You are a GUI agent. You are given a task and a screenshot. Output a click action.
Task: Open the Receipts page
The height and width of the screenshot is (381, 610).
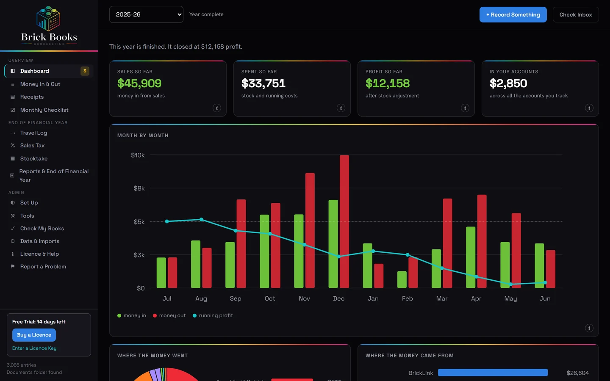coord(49,97)
